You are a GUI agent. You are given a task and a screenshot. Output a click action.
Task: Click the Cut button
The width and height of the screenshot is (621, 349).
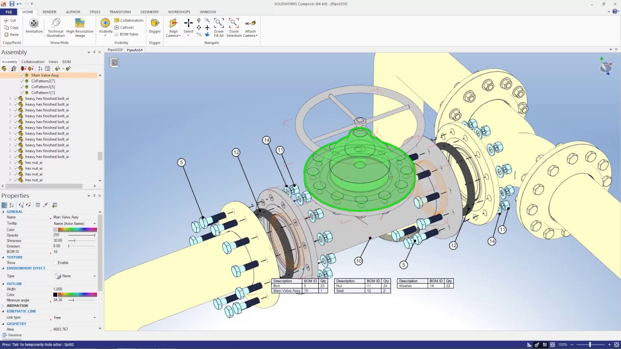(x=10, y=20)
